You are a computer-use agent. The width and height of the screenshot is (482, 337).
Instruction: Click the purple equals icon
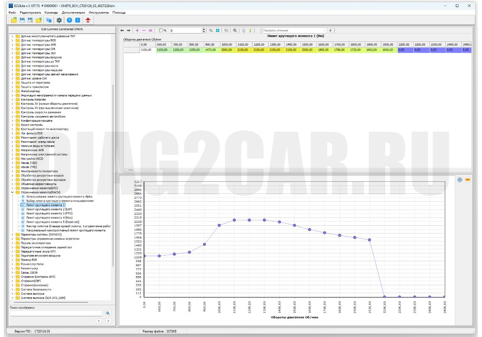coord(150,30)
